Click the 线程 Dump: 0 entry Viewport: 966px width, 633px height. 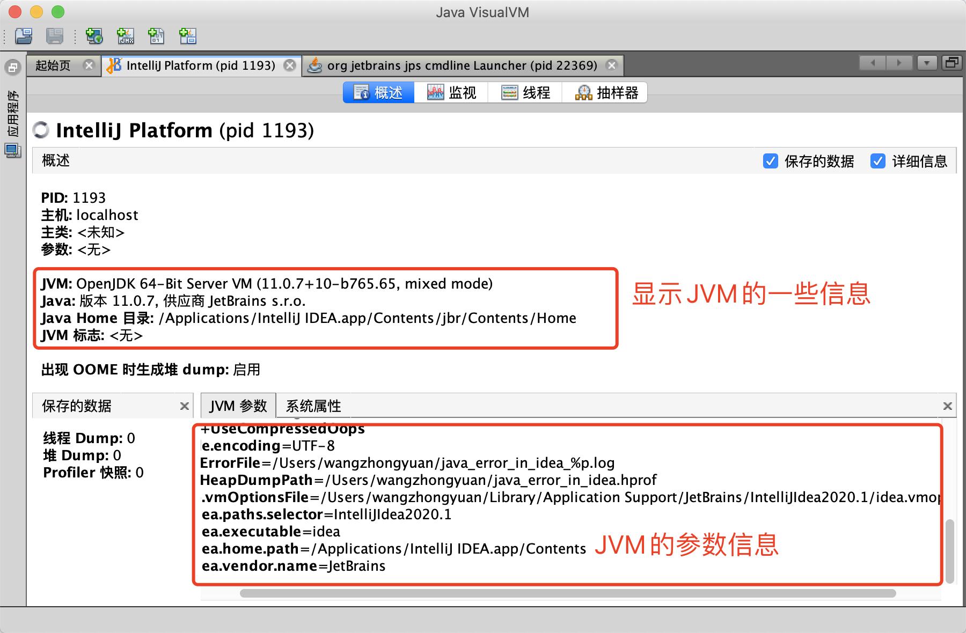(89, 438)
